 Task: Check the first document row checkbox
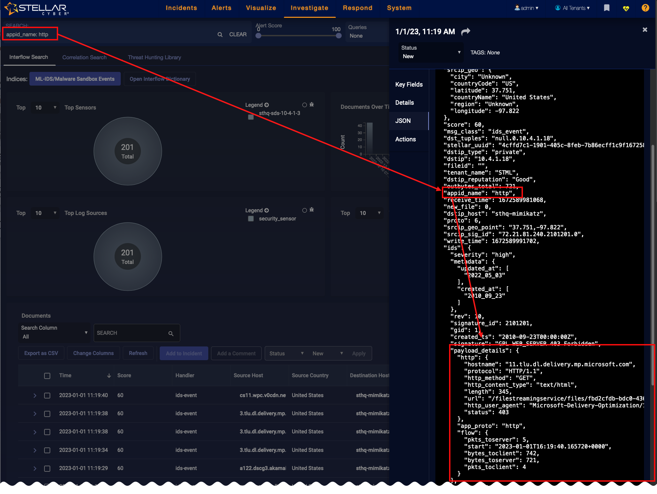(47, 395)
